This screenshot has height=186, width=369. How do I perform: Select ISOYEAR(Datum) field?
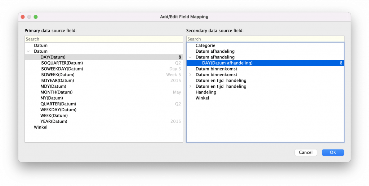57,80
